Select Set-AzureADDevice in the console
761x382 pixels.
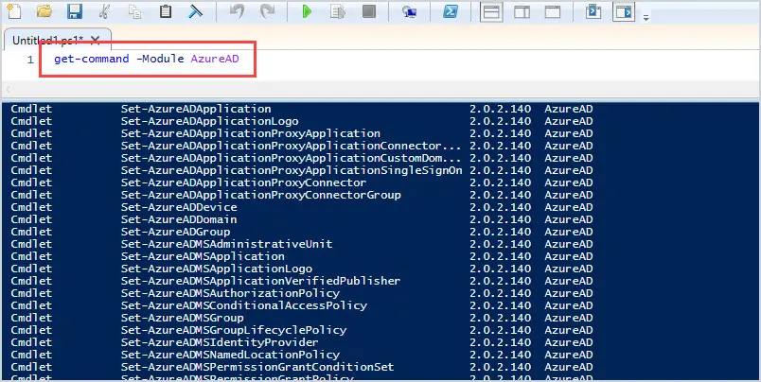point(179,207)
